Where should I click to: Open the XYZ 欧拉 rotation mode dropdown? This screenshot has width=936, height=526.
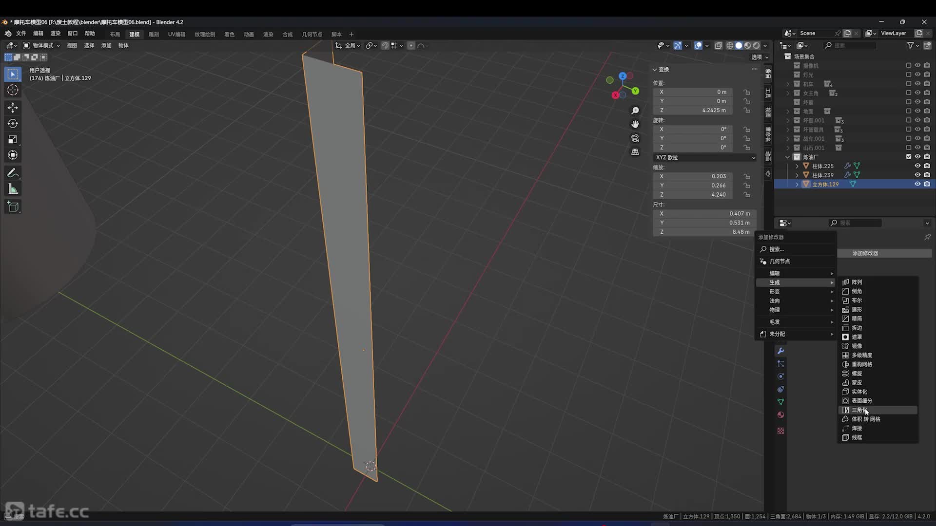point(704,158)
